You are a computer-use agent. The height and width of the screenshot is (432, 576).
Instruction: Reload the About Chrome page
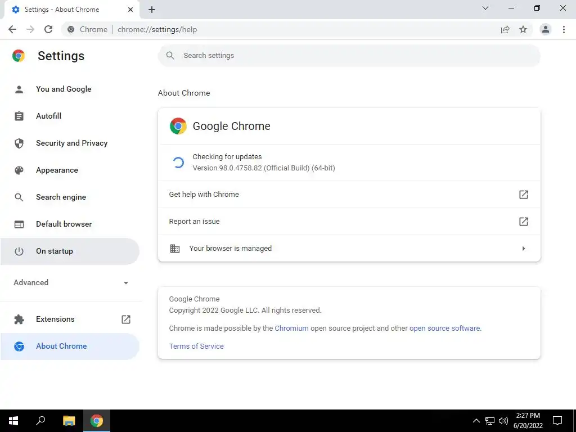click(x=48, y=29)
